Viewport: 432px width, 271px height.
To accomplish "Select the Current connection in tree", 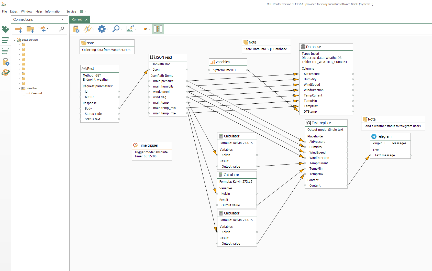I will point(37,93).
